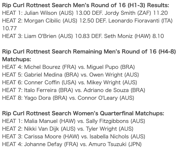The height and width of the screenshot is (149, 178).
Task: Click the 10.77 score text
Action: (9, 28)
